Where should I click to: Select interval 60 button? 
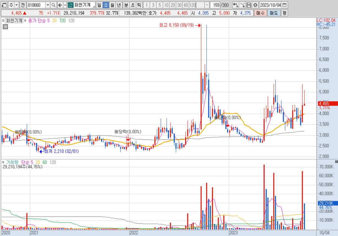[186, 5]
